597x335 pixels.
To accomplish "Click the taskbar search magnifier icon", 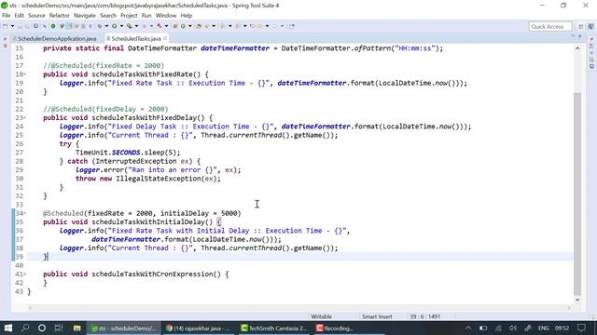I will [x=25, y=328].
